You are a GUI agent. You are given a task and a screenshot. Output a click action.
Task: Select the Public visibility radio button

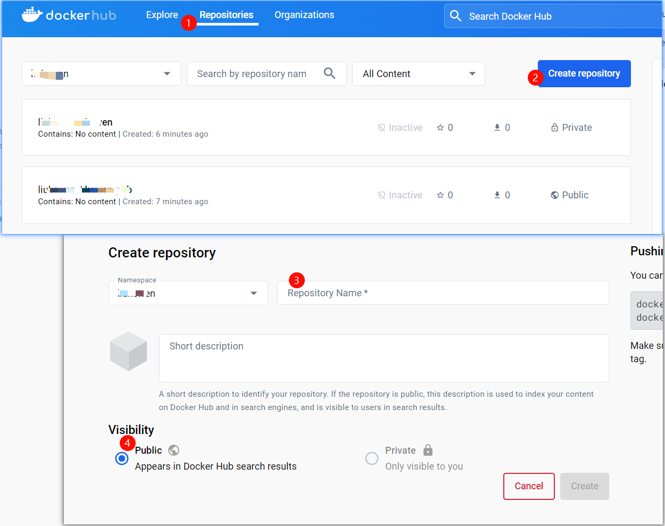(122, 458)
